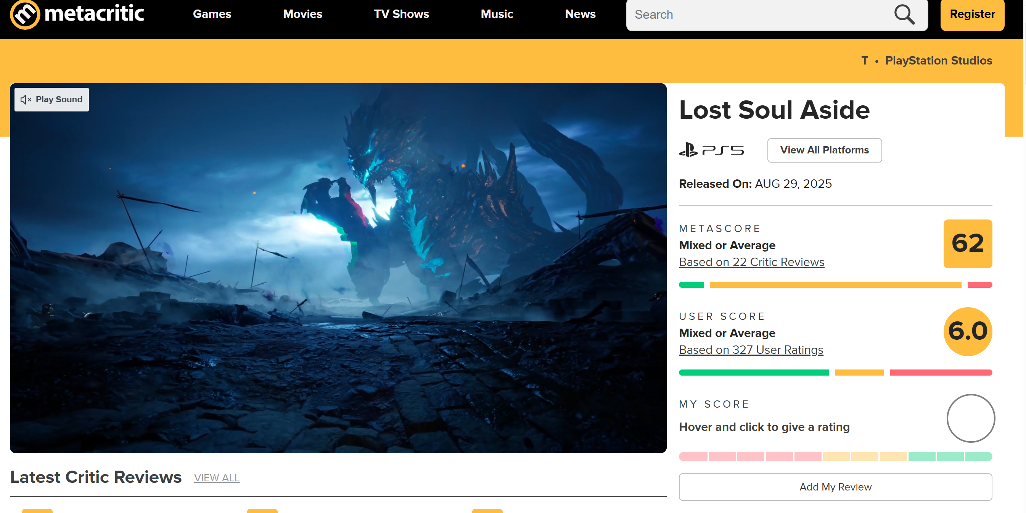Screen dimensions: 1026x513
Task: Click Add My Review button
Action: tap(835, 487)
